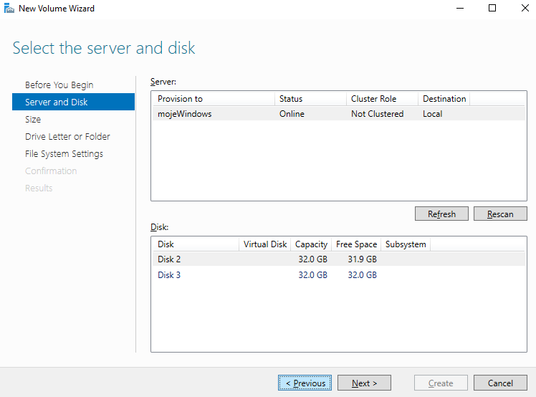Select Disk 2 in the disk list
Screen dimensions: 536x397
coord(169,259)
